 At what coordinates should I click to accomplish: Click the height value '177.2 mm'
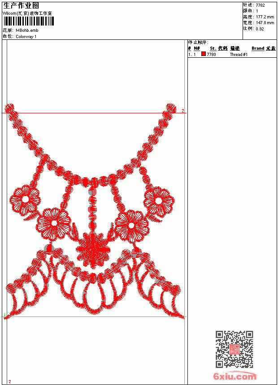(x=265, y=17)
